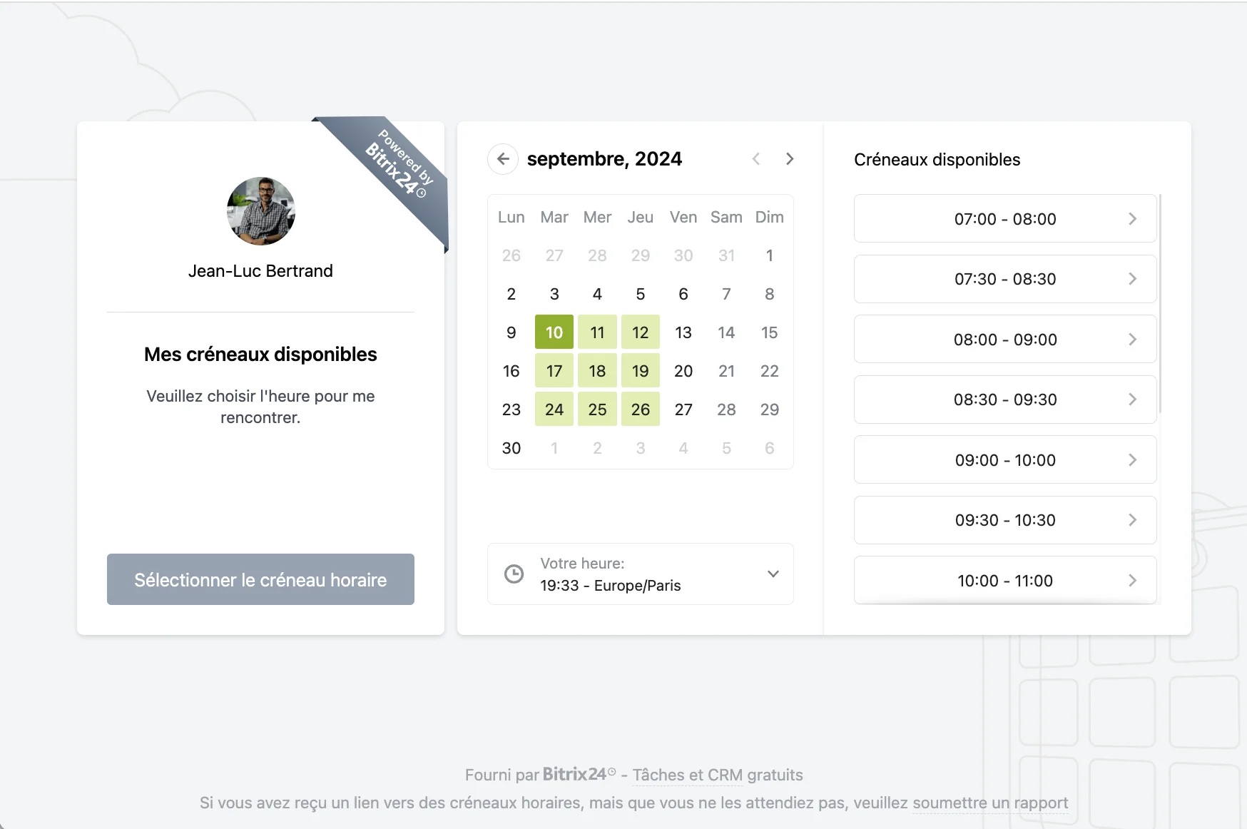Select September 12 on the calendar
The image size is (1247, 829).
[x=640, y=332]
